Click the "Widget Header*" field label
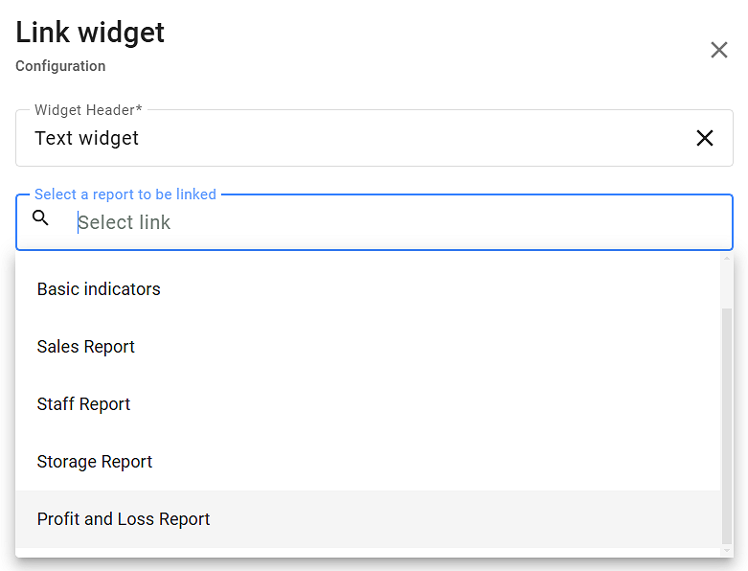The image size is (748, 571). coord(88,110)
